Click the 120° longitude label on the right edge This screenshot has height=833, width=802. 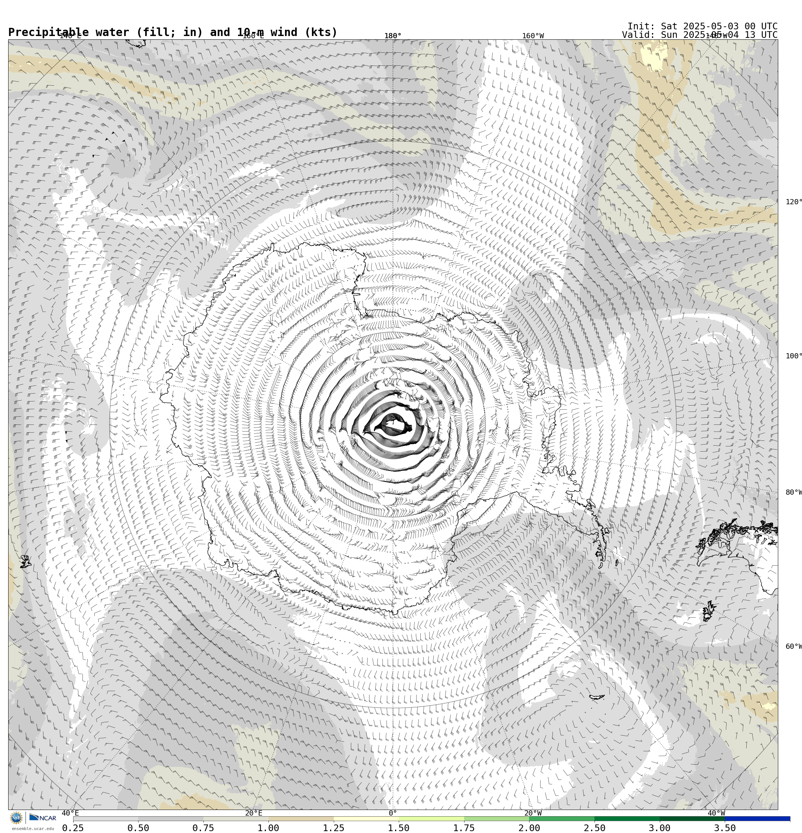click(793, 201)
